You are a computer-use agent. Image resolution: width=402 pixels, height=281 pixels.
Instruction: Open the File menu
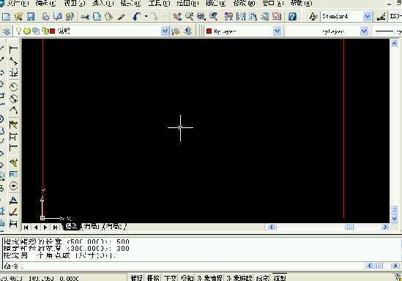click(x=18, y=4)
